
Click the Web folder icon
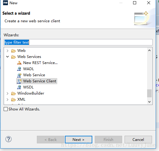[13, 51]
